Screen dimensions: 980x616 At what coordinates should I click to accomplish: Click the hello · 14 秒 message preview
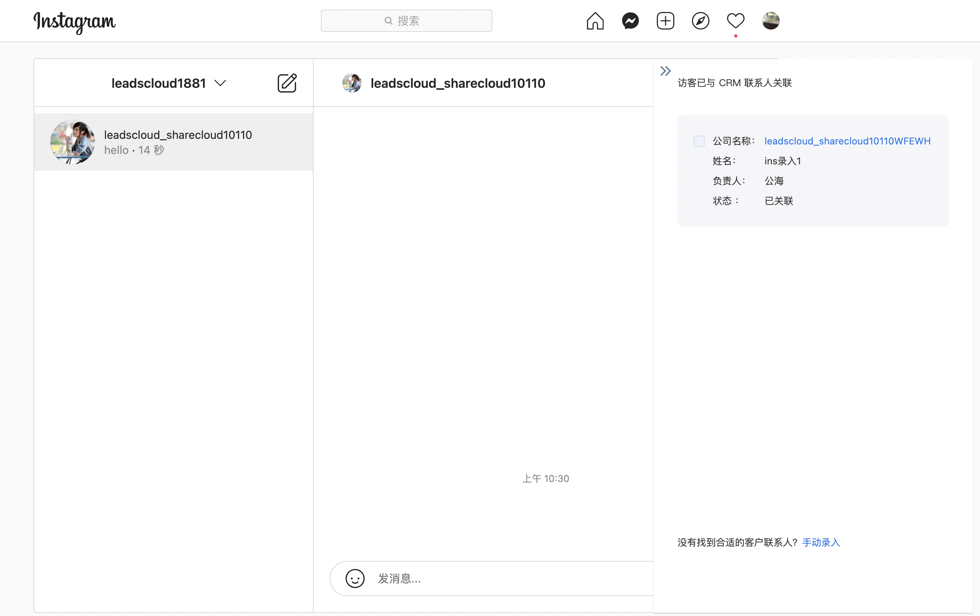(134, 150)
